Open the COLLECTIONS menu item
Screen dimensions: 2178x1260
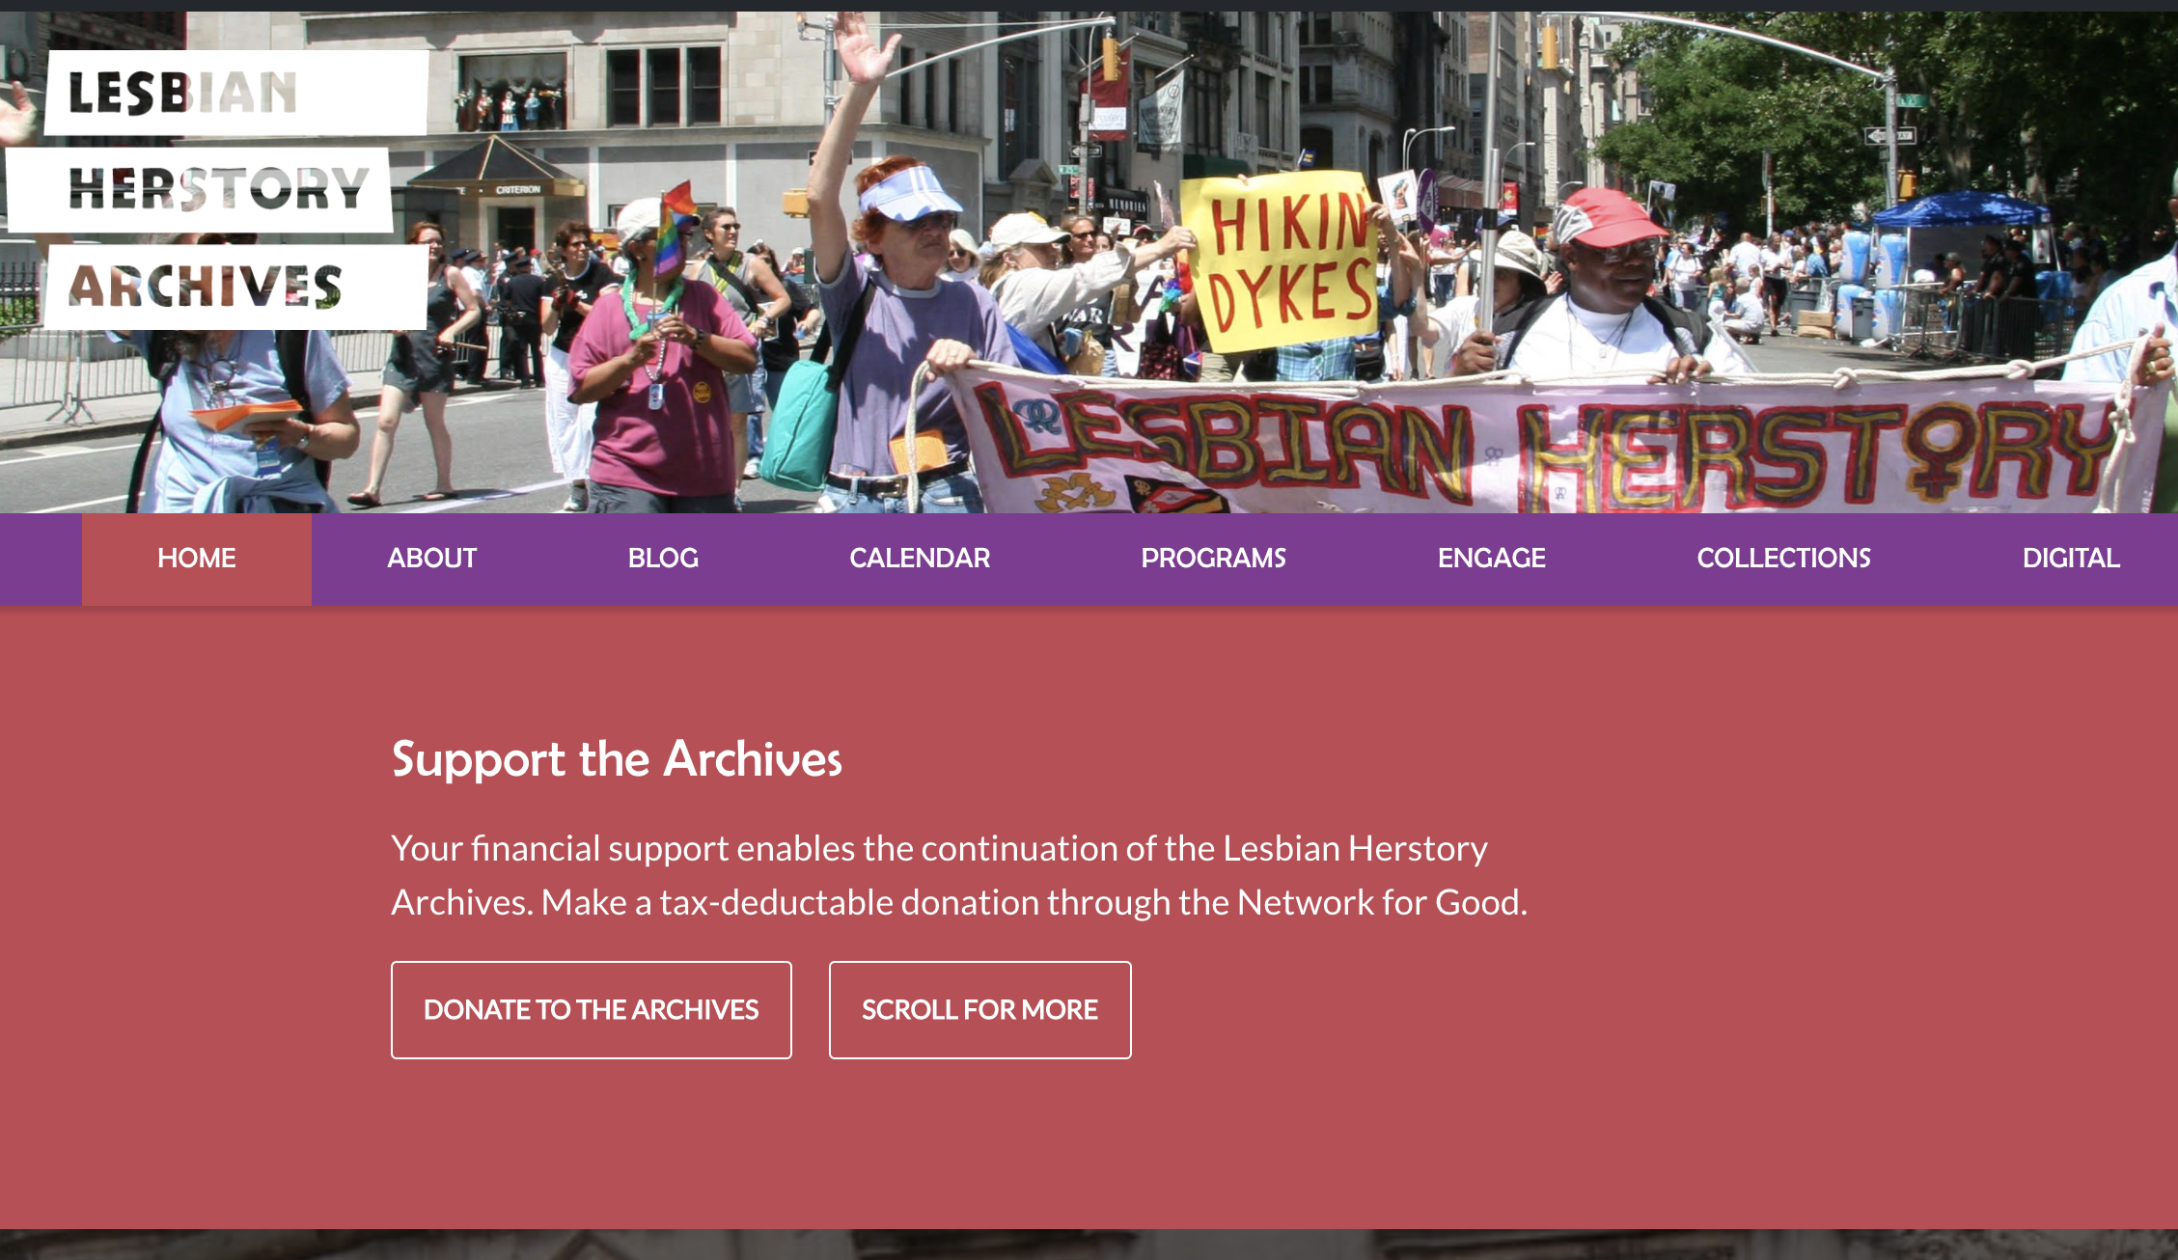tap(1783, 559)
